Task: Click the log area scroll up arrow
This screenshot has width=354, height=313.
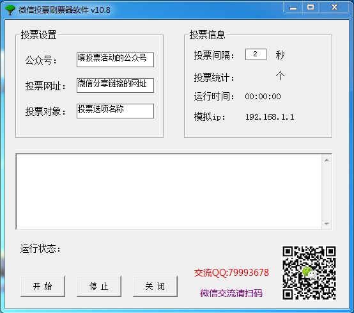Action: point(327,160)
